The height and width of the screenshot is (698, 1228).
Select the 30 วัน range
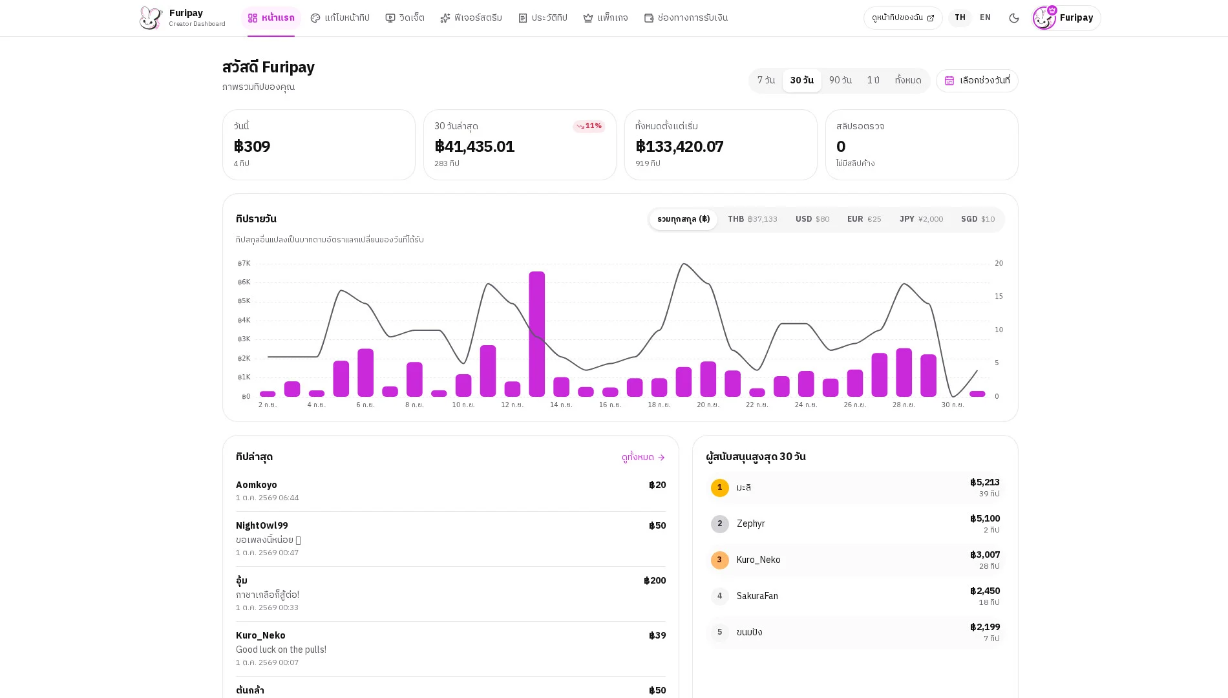pos(802,81)
